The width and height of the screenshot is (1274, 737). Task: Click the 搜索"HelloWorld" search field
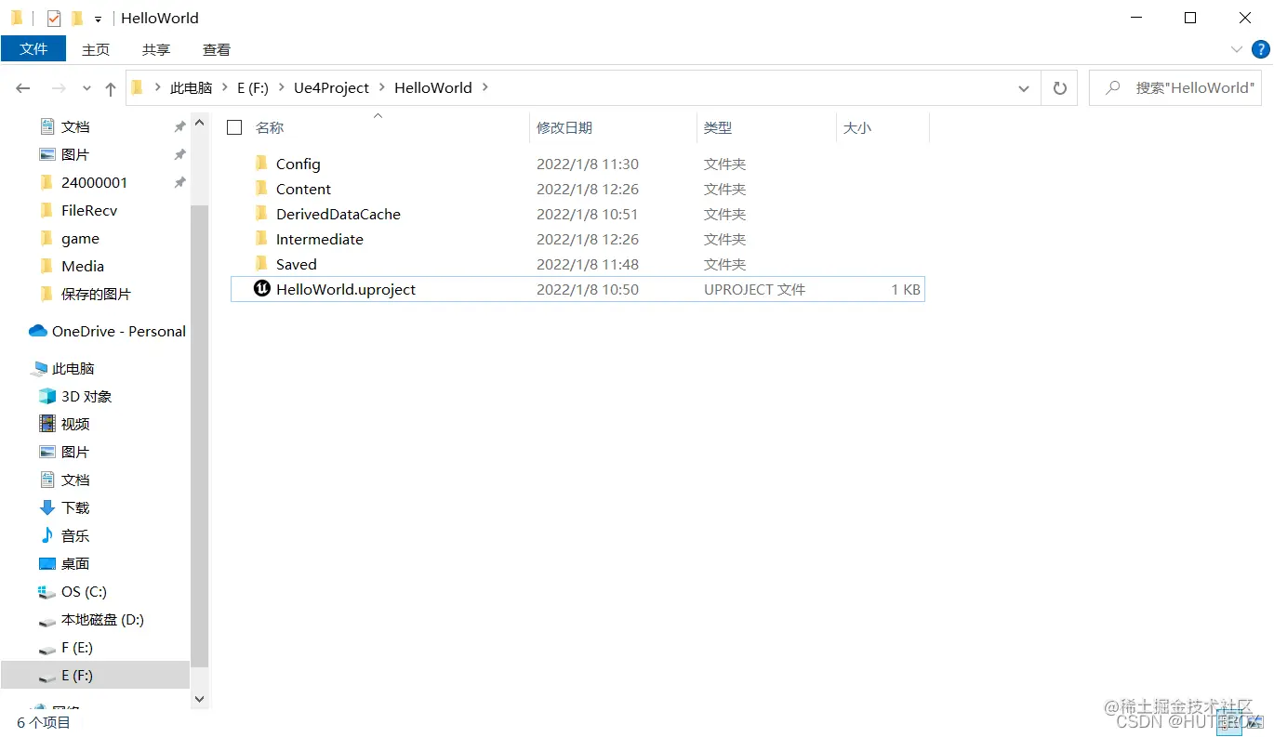pyautogui.click(x=1177, y=87)
